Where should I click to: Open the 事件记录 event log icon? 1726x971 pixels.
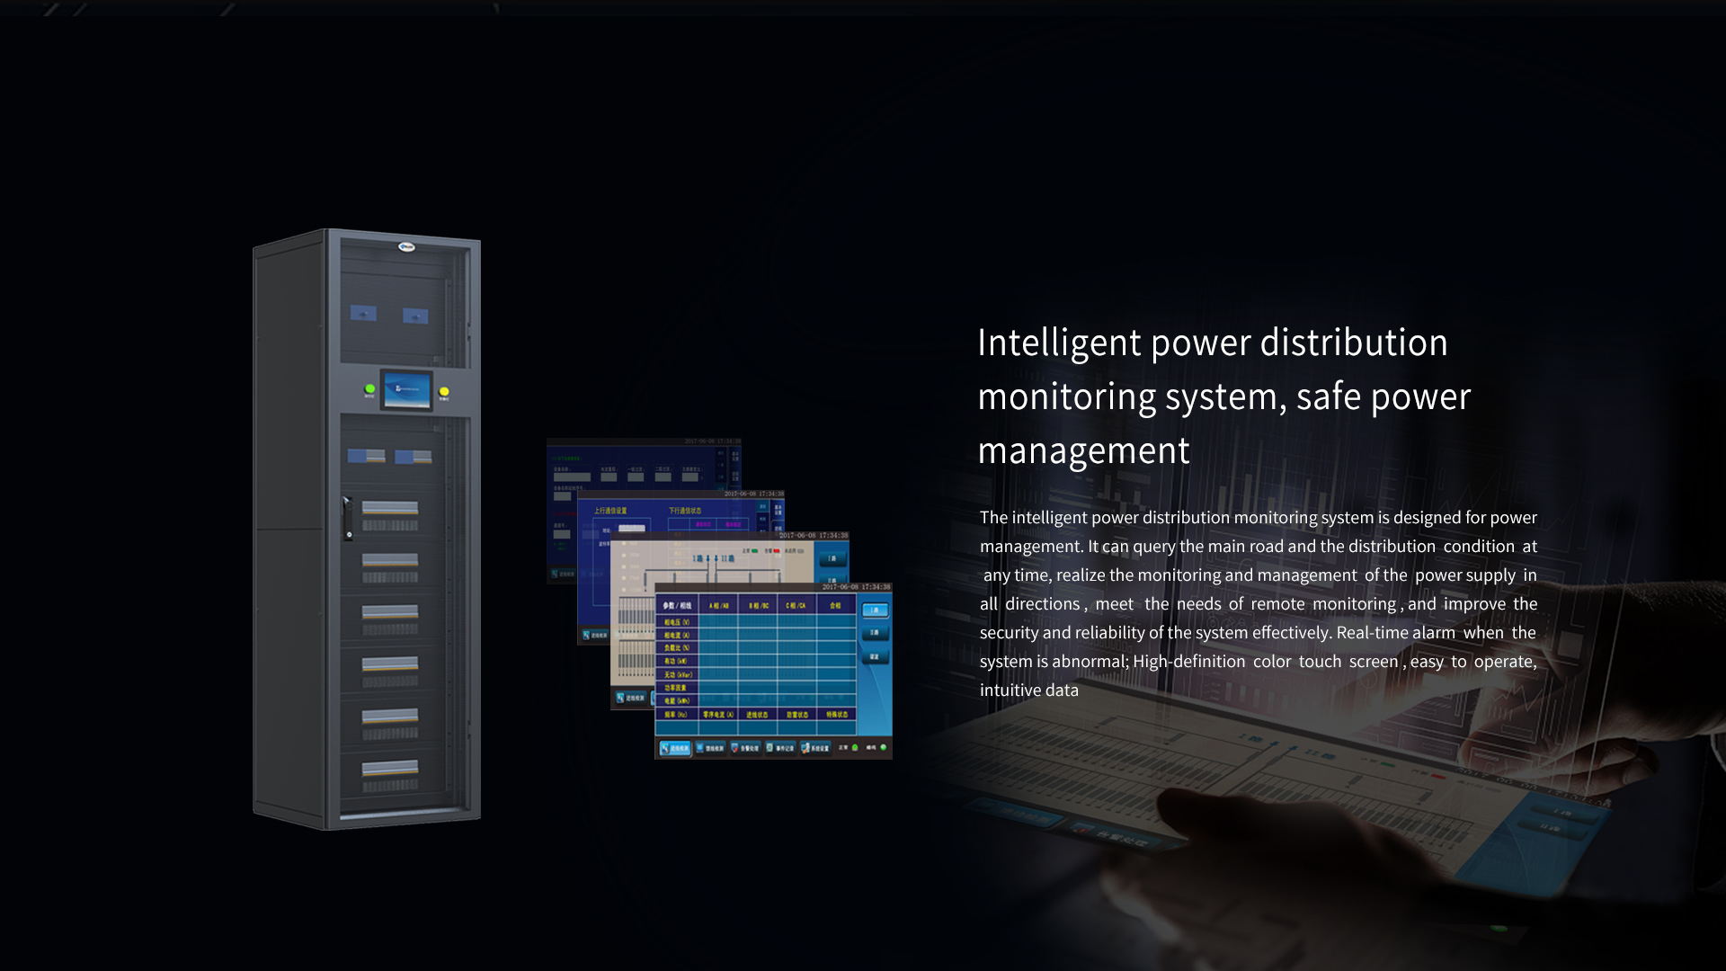(780, 748)
